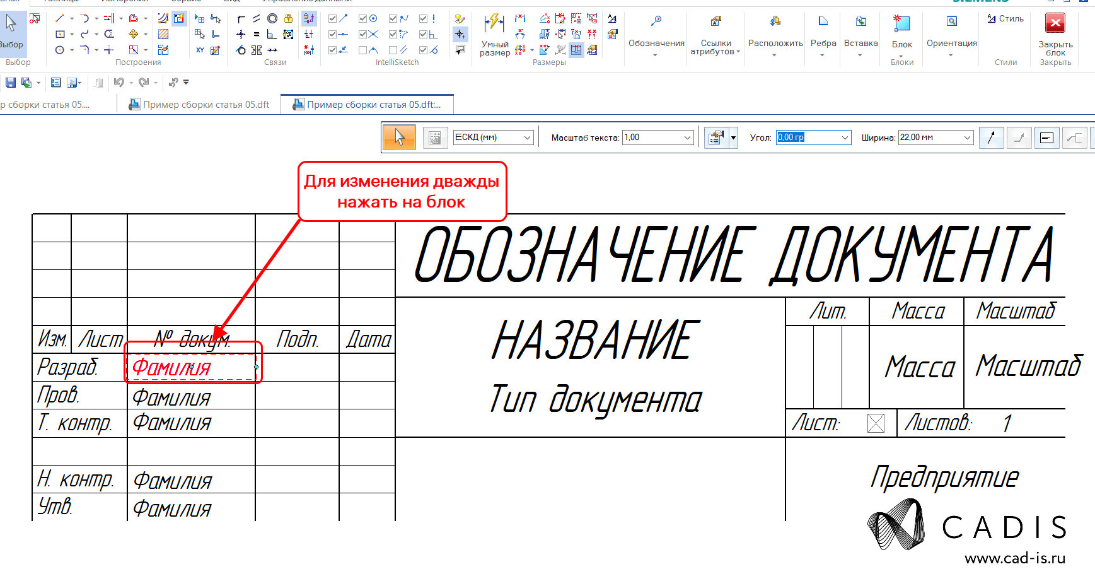This screenshot has height=581, width=1095.
Task: Select the Arc tool icon
Action: (84, 18)
